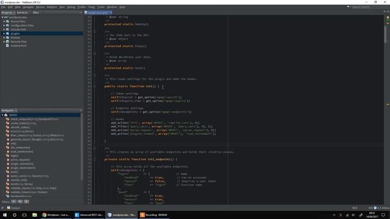Expand the Include Path node
This screenshot has height=219, width=390.
(x=4, y=29)
